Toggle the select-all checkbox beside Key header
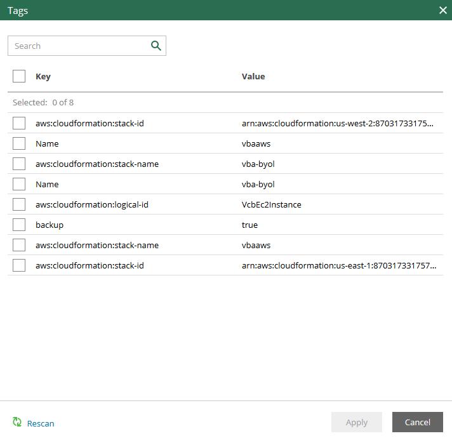Image resolution: width=452 pixels, height=443 pixels. click(19, 76)
